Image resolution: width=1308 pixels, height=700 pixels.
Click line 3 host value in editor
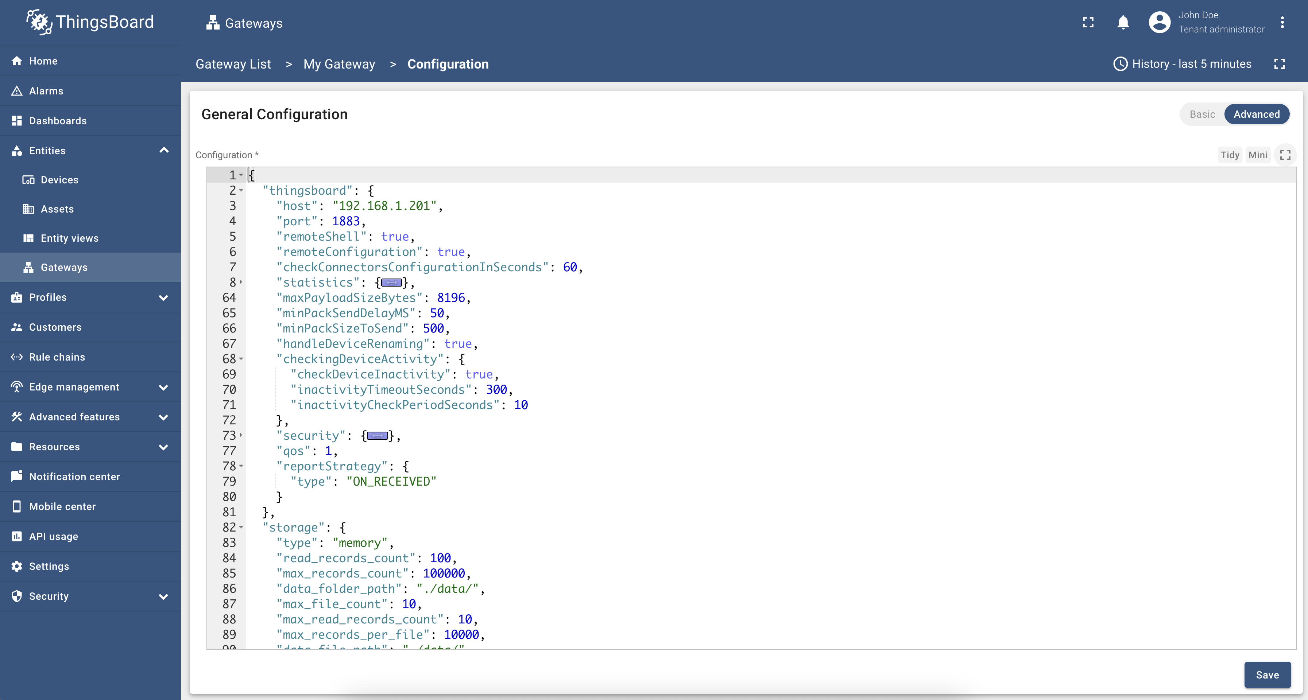(384, 206)
